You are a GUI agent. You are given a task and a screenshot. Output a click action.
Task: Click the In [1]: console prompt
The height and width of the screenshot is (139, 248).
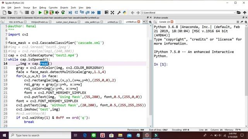(161, 64)
